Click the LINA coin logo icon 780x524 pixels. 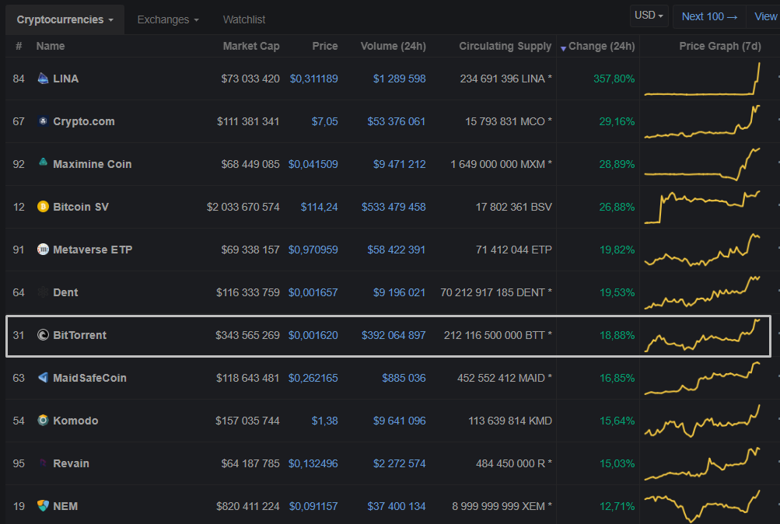tap(44, 79)
